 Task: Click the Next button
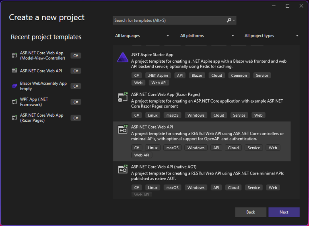284,212
